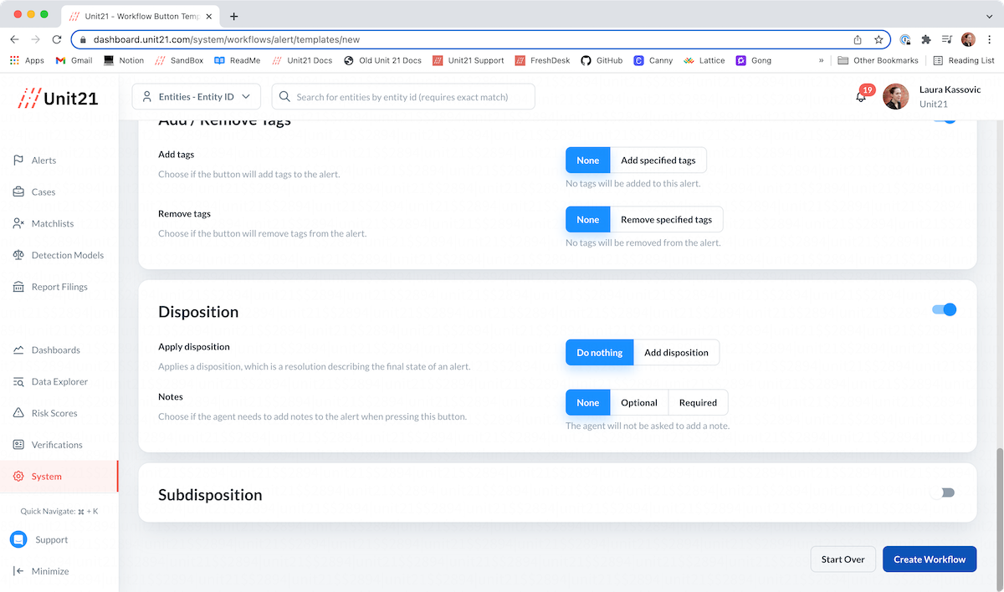This screenshot has height=592, width=1004.
Task: Click Laura Kassovic profile avatar
Action: click(895, 97)
